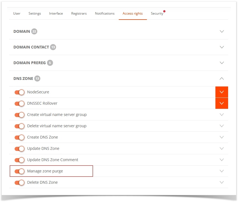The width and height of the screenshot is (240, 203).
Task: Disable Delete virtual name server group
Action: tap(19, 126)
